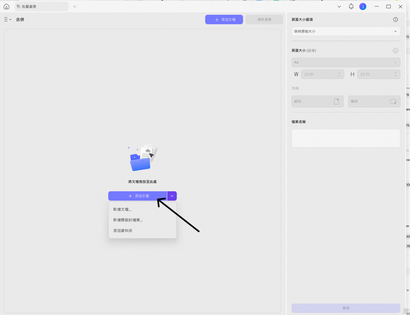Collapse the purple add-file dropdown arrow
410x315 pixels.
coord(172,196)
